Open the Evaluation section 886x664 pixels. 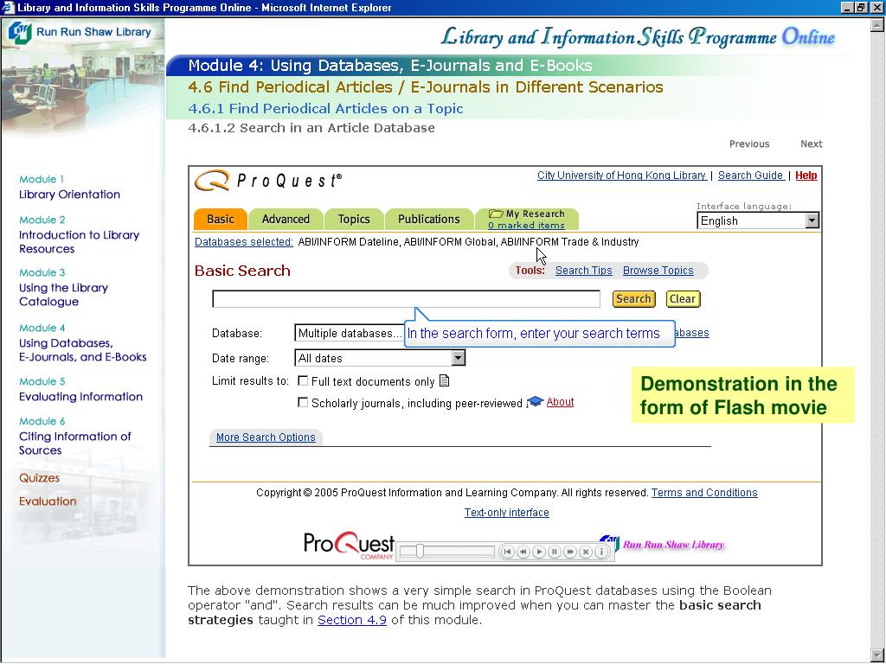[x=48, y=501]
